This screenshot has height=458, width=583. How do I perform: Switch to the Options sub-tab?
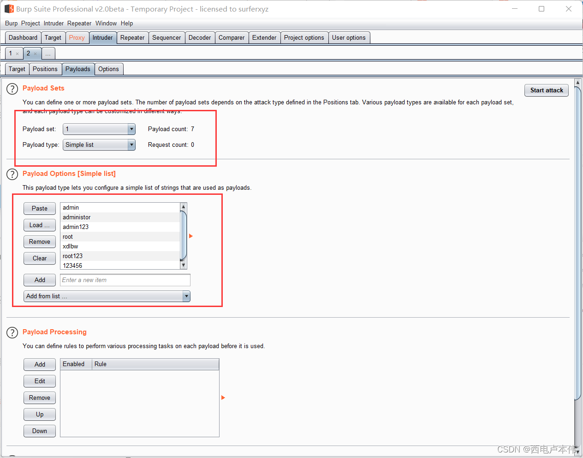point(108,69)
